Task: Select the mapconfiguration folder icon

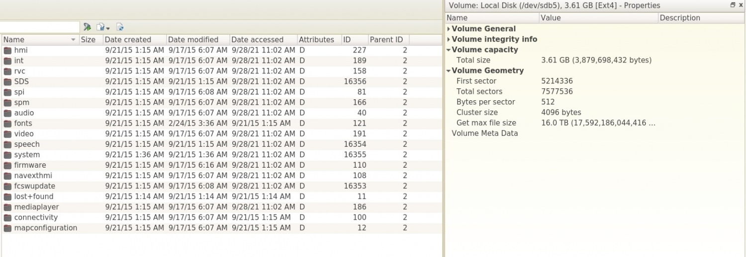Action: click(x=7, y=228)
